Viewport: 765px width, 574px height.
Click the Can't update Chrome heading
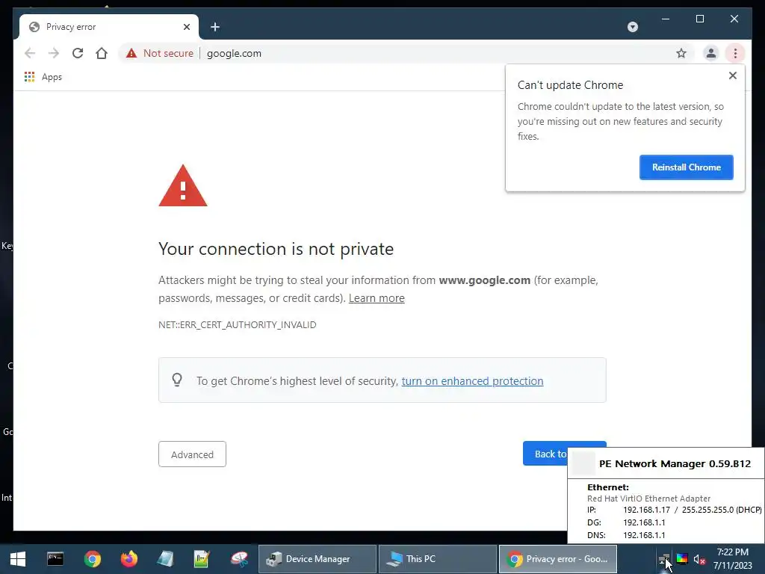570,85
